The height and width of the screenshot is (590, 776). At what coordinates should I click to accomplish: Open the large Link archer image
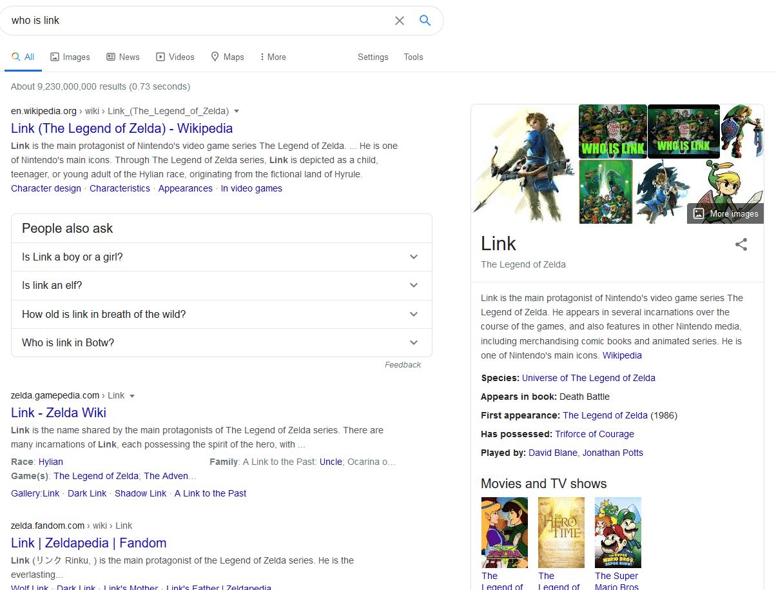pyautogui.click(x=525, y=164)
